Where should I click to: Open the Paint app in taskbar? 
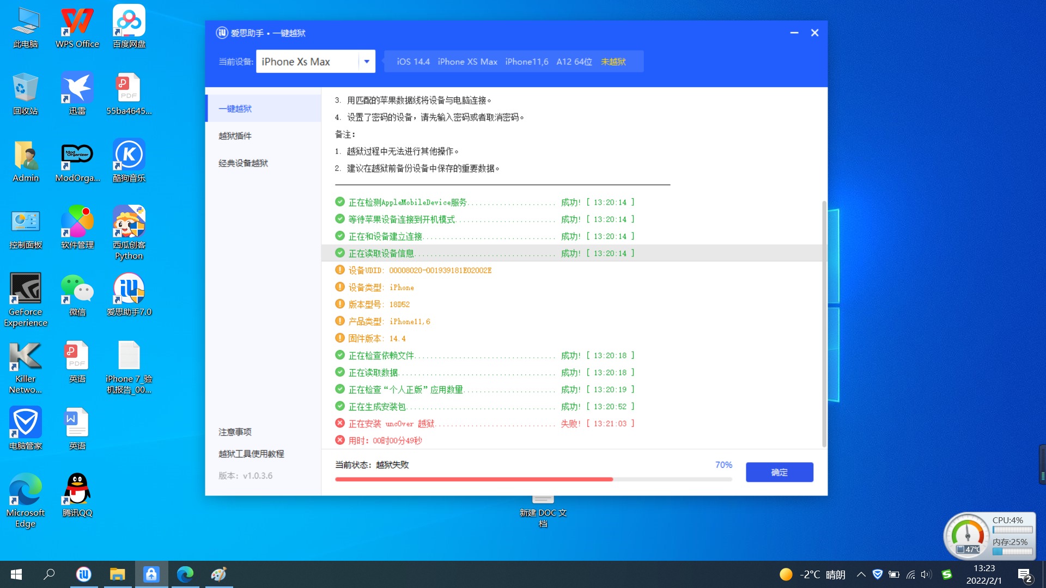tap(219, 574)
